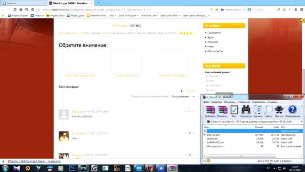Viewport: 305px width, 172px height.
Task: Select the Death Match poll option
Action: (x=207, y=85)
